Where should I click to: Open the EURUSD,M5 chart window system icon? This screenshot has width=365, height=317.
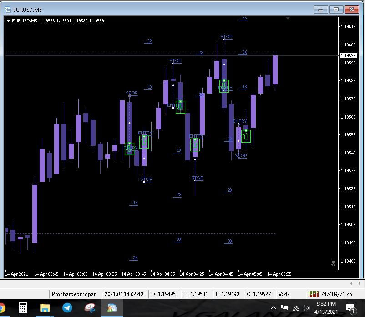pyautogui.click(x=8, y=10)
